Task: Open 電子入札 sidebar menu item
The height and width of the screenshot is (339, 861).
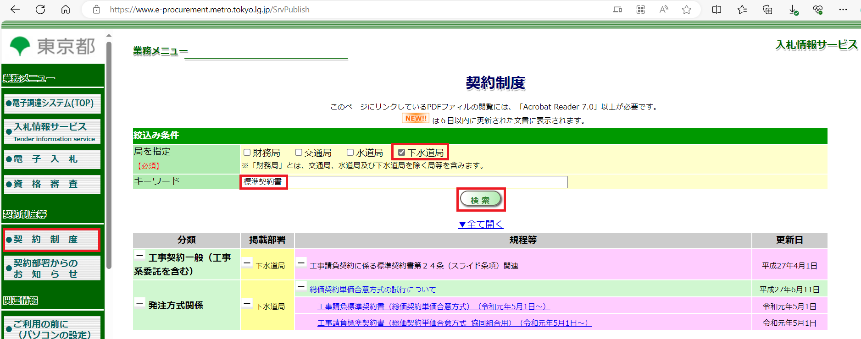Action: [x=51, y=159]
